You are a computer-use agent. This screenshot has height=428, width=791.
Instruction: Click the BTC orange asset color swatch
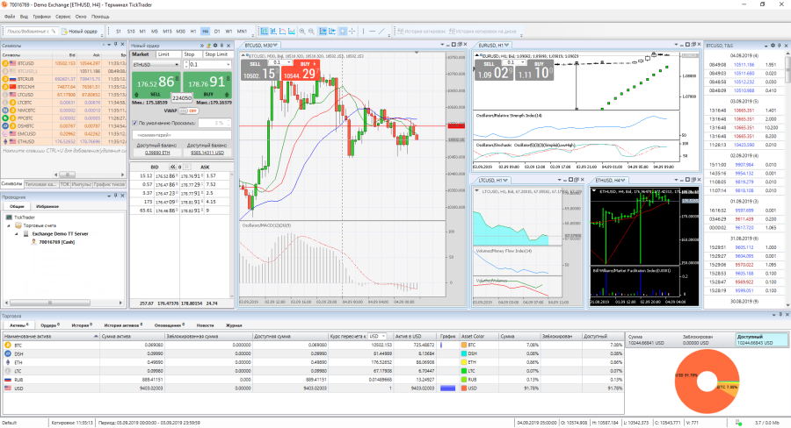click(464, 346)
